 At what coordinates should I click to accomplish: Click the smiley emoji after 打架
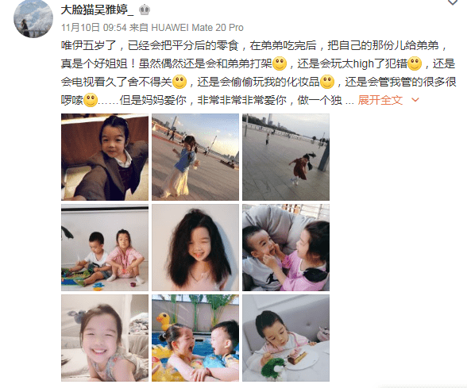click(280, 63)
